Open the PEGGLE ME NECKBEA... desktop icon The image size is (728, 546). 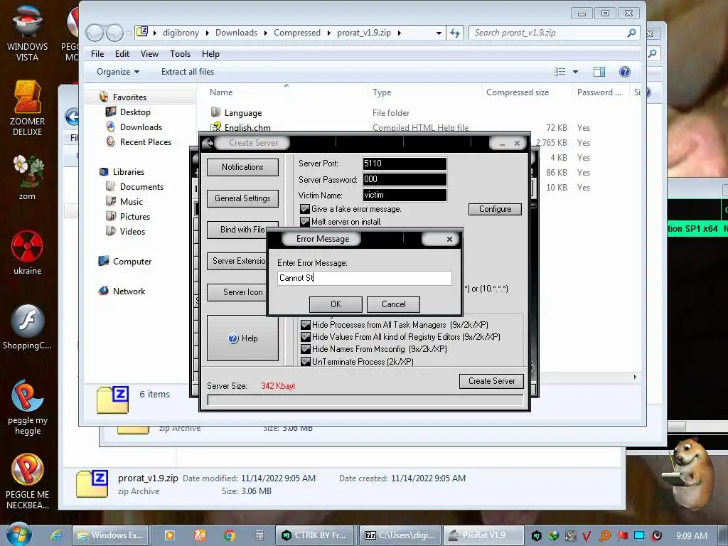(28, 481)
